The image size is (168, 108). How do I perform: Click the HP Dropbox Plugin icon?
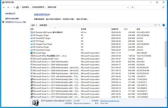tap(32, 35)
